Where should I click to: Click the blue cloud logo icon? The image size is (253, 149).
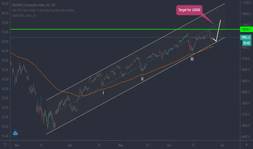coord(15,133)
